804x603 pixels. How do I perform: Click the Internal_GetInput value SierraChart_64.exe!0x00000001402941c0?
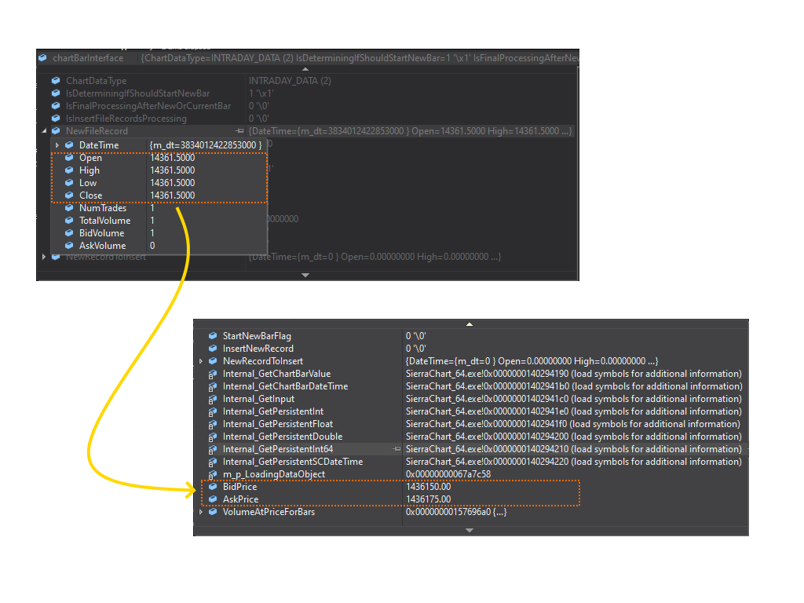[574, 399]
